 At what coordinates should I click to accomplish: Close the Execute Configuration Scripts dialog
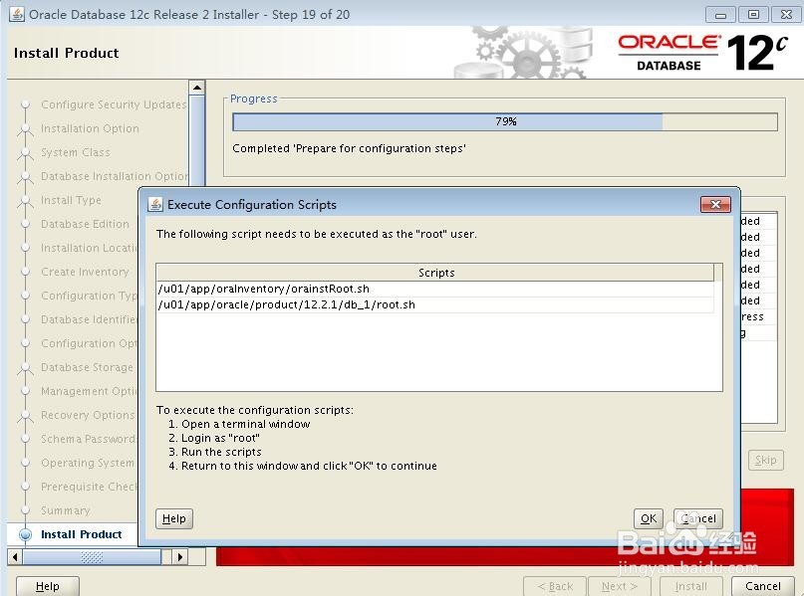715,204
